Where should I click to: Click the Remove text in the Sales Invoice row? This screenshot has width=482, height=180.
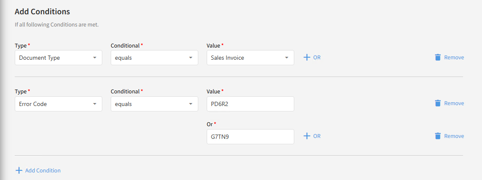[x=454, y=57]
